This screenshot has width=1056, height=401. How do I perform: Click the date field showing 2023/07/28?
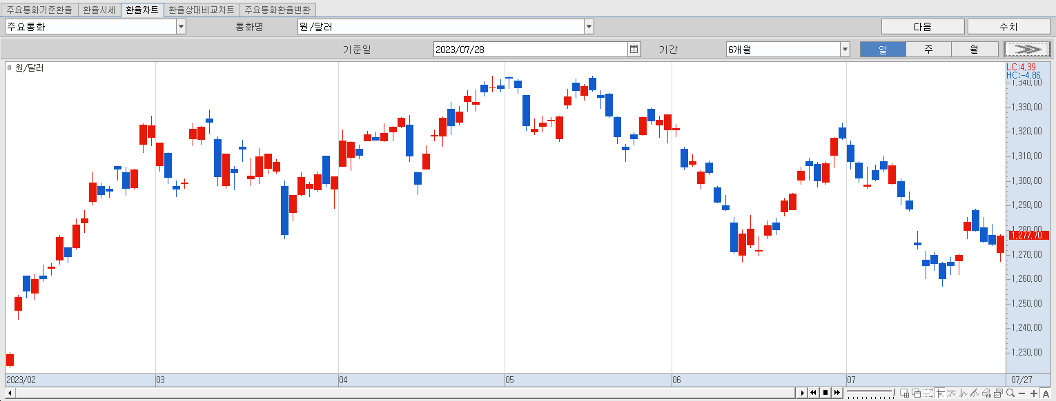point(531,50)
